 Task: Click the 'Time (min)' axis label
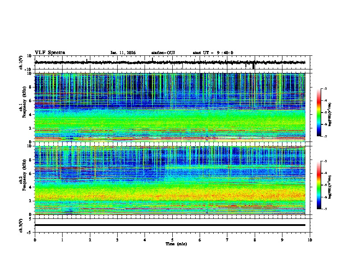point(176,244)
